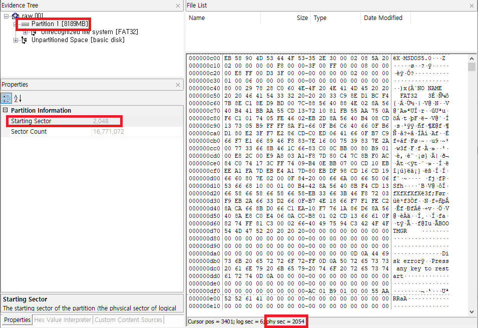Click the FAT32 file system icon
The width and height of the screenshot is (478, 328).
click(x=35, y=32)
